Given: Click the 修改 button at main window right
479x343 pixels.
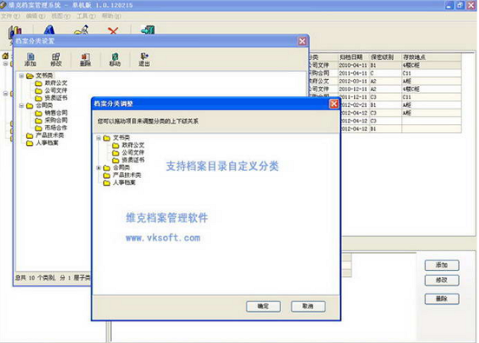Looking at the screenshot, I should tap(442, 280).
